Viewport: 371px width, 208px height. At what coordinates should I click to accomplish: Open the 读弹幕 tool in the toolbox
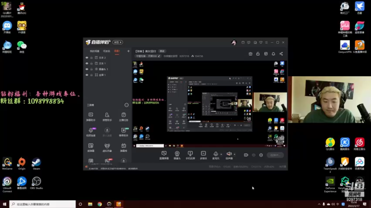pyautogui.click(x=90, y=147)
